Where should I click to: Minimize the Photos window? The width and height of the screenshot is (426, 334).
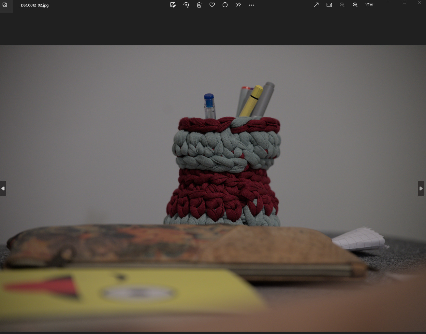coord(389,3)
